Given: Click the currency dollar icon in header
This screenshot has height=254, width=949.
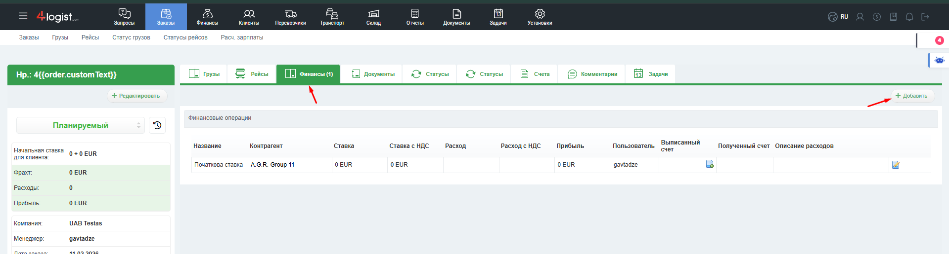Looking at the screenshot, I should pyautogui.click(x=877, y=17).
